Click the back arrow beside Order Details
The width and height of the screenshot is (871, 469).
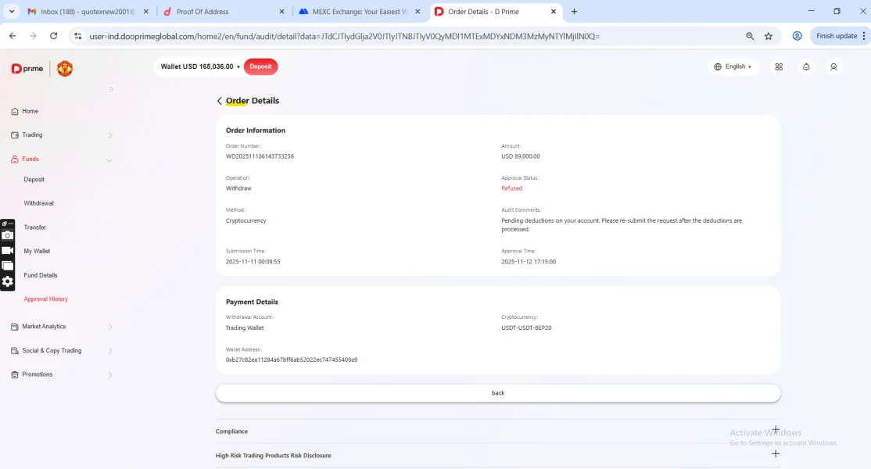click(x=220, y=101)
